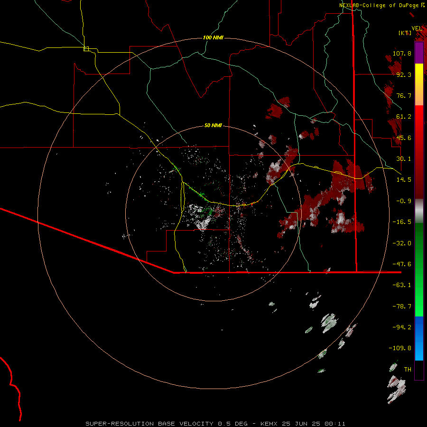The image size is (427, 427).
Task: Click the -109.8 velocity scale value
Action: click(x=400, y=348)
